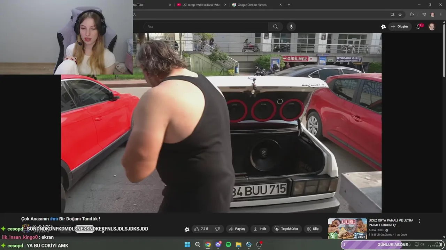Open YouTube account avatar menu

(x=432, y=27)
